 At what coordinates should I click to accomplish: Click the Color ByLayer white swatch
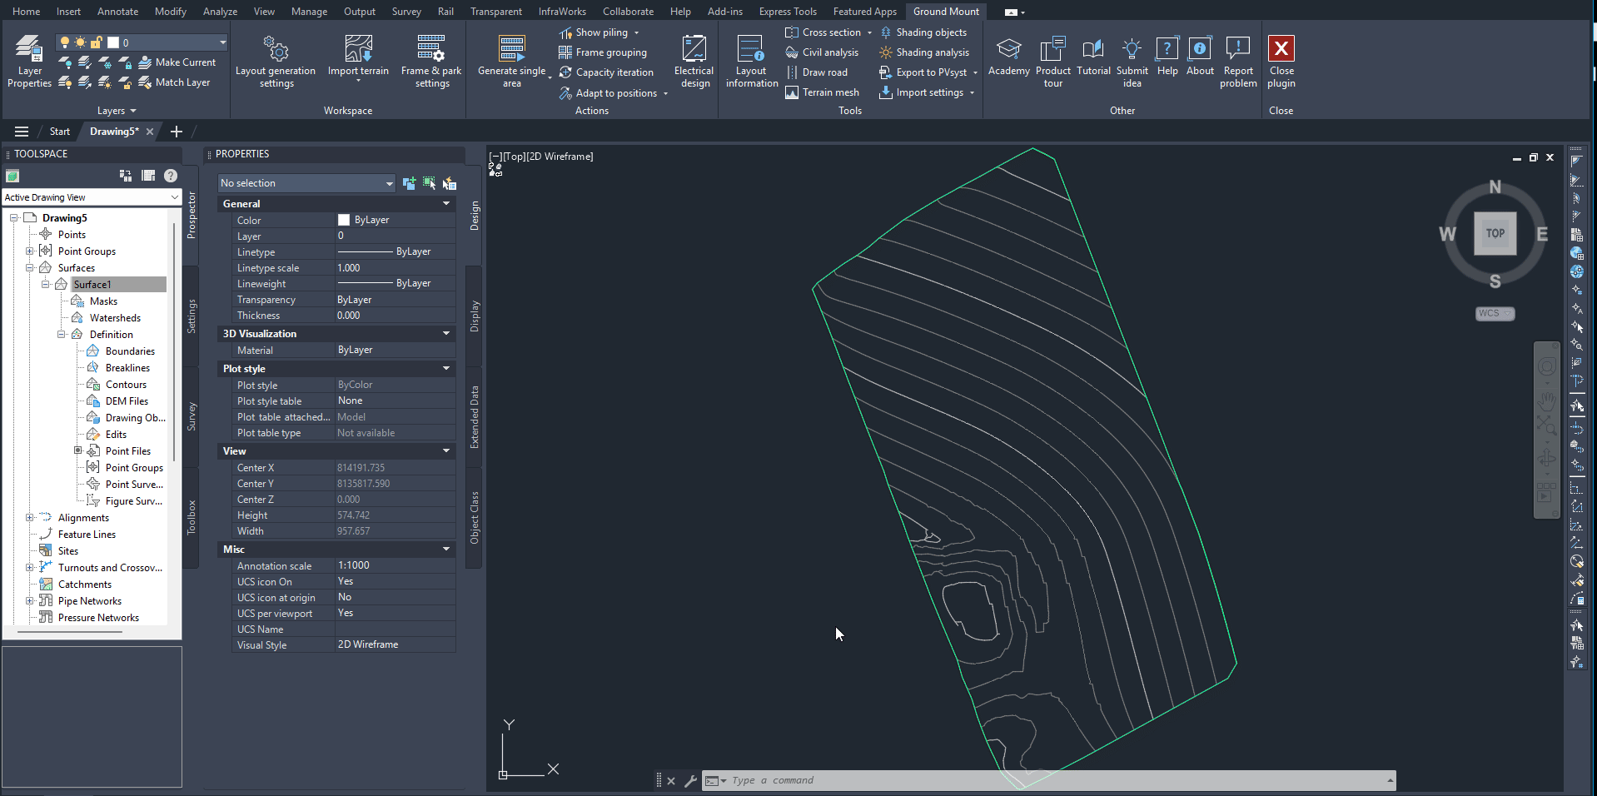pyautogui.click(x=344, y=220)
